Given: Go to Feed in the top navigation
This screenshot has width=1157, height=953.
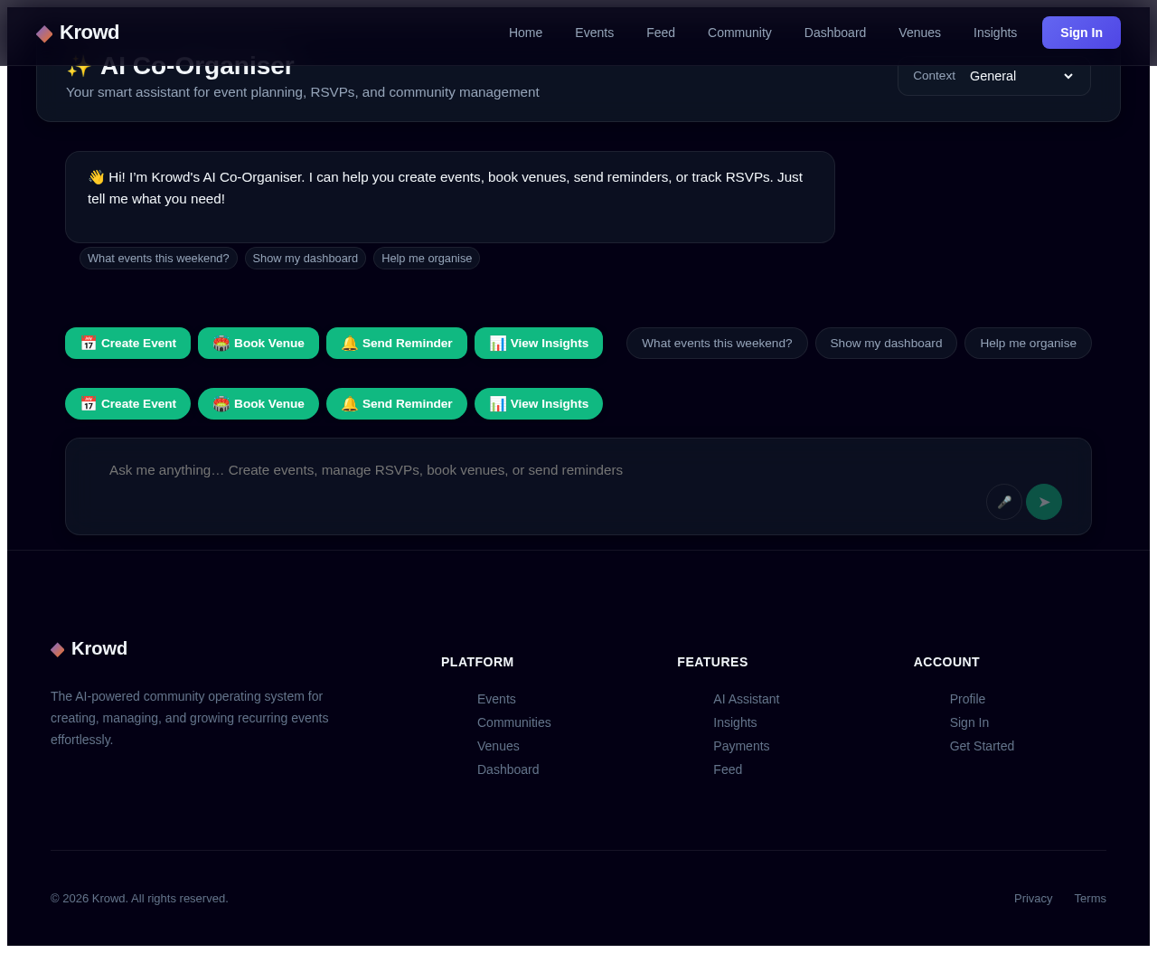Looking at the screenshot, I should 661,33.
